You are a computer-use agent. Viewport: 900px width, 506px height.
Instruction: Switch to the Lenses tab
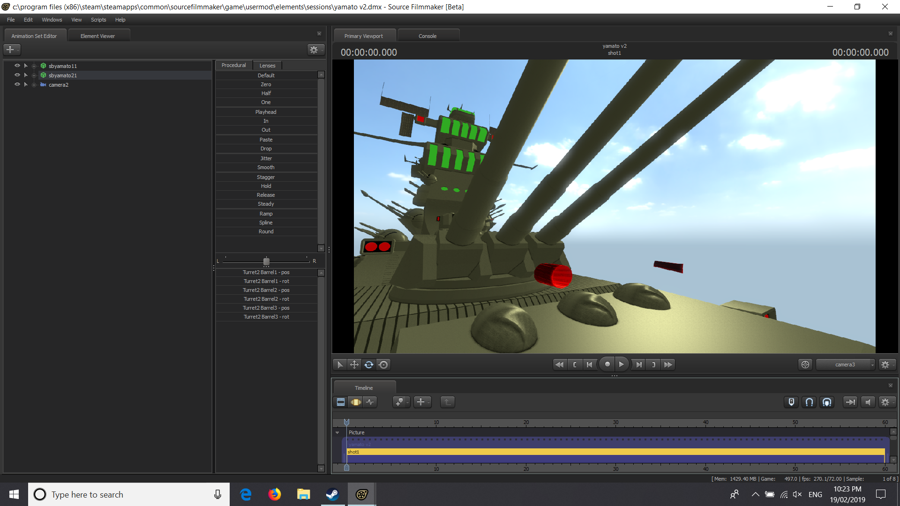point(268,66)
